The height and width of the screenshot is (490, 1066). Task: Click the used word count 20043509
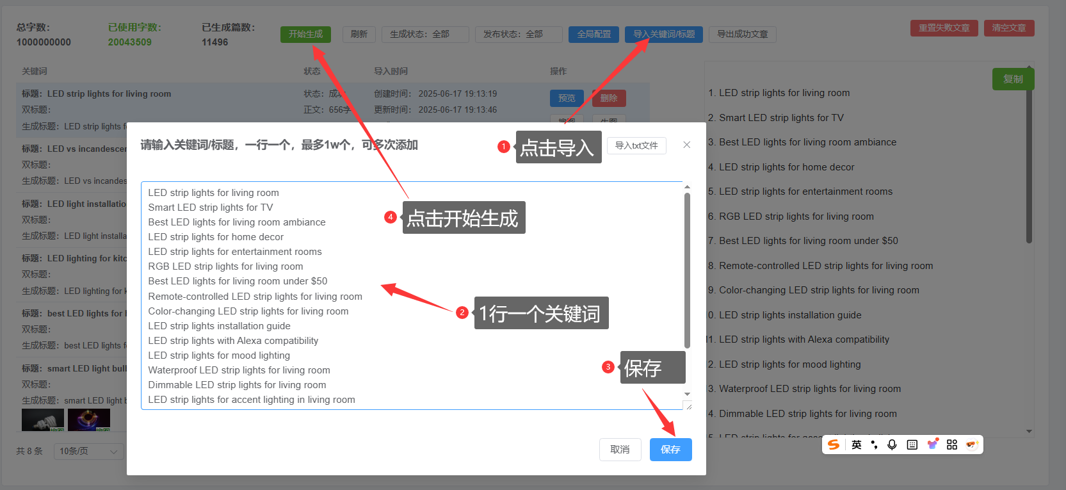click(130, 42)
